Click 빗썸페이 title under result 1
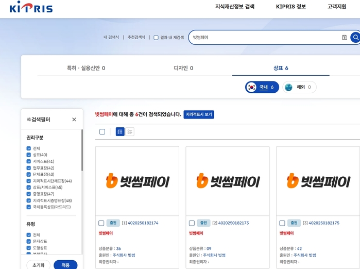 (106, 233)
